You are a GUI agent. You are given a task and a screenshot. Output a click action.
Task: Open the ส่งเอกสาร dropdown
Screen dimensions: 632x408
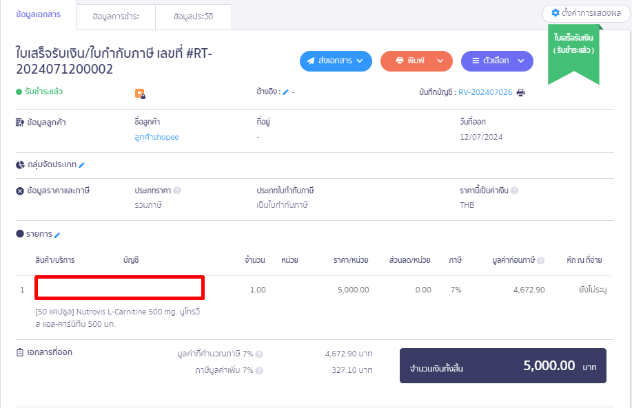(336, 61)
